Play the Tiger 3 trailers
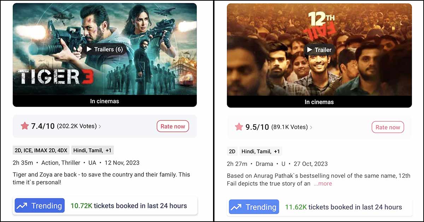This screenshot has height=222, width=424. pos(105,49)
